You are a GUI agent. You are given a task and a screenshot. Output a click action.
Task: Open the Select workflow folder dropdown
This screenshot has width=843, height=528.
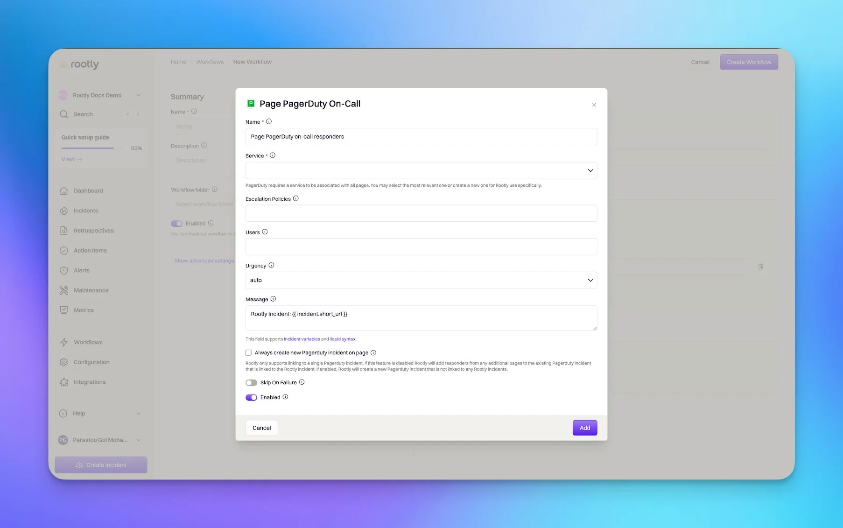tap(204, 204)
